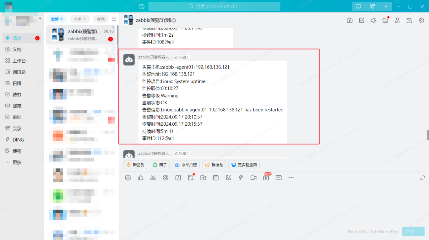The width and height of the screenshot is (429, 240).
Task: Open 便签 notes
Action: point(22,151)
